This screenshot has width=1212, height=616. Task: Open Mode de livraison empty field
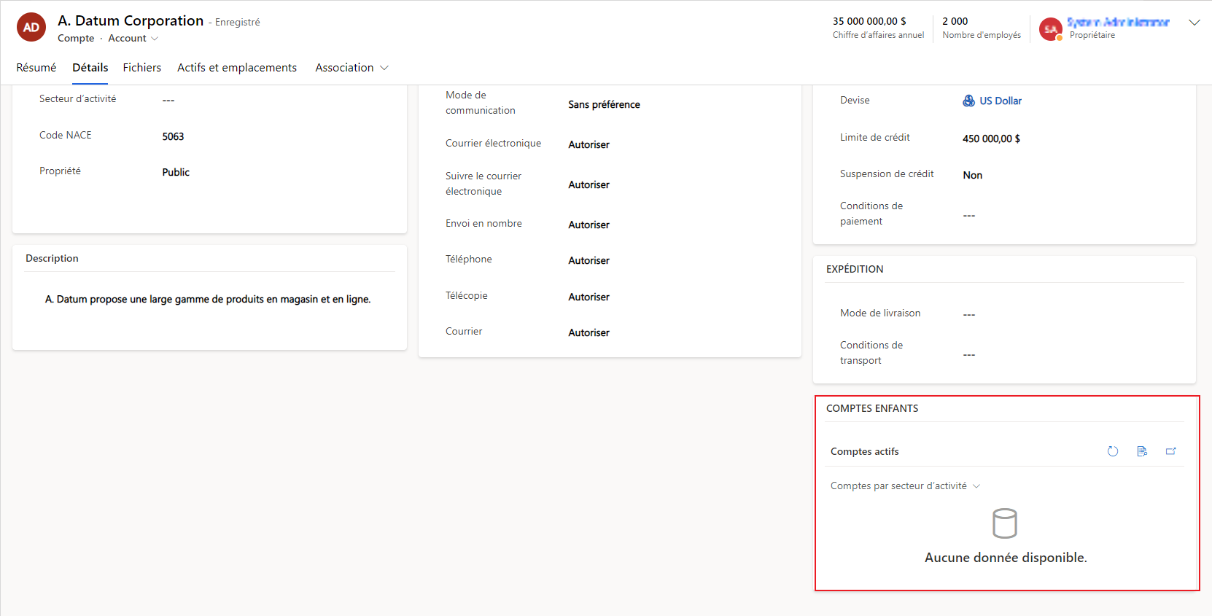969,314
